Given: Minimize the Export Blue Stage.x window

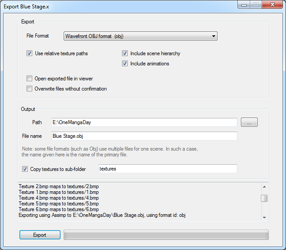Looking at the screenshot, I should (x=244, y=5).
